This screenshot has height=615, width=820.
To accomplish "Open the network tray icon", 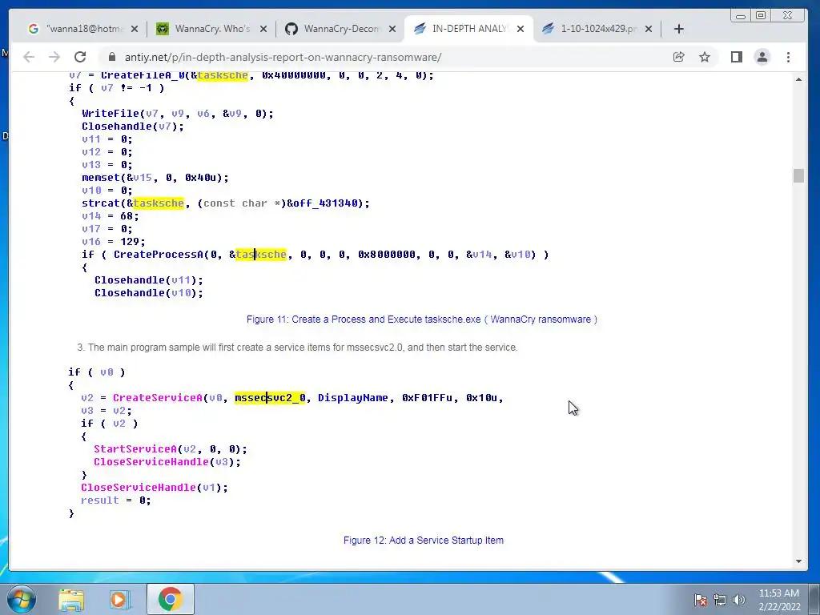I will [x=720, y=600].
